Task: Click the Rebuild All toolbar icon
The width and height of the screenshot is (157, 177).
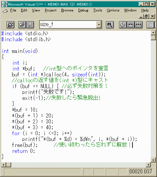Action: [139, 24]
